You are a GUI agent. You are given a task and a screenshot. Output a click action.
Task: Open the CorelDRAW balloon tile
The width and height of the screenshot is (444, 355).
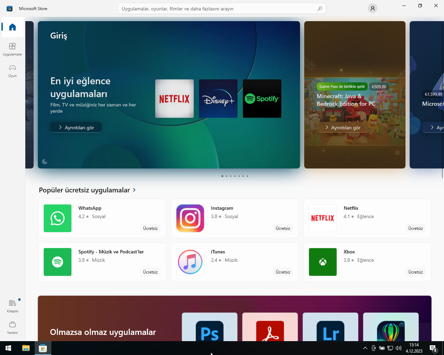tap(391, 327)
